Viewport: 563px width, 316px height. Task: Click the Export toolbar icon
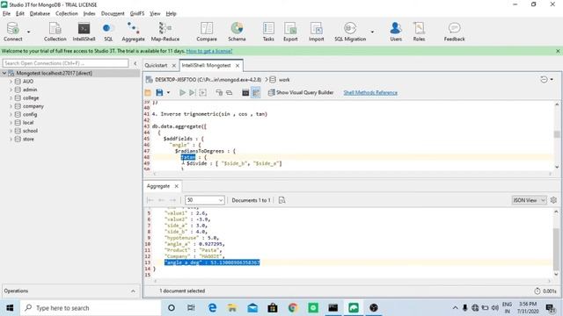pos(290,32)
